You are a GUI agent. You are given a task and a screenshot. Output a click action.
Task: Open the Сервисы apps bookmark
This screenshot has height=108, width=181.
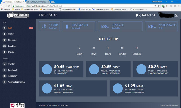[x=6, y=9]
